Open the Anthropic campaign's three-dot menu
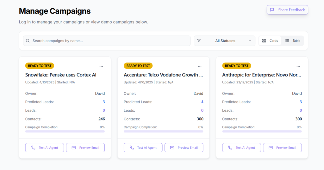Screen dimensions: 324x170 click(298, 66)
